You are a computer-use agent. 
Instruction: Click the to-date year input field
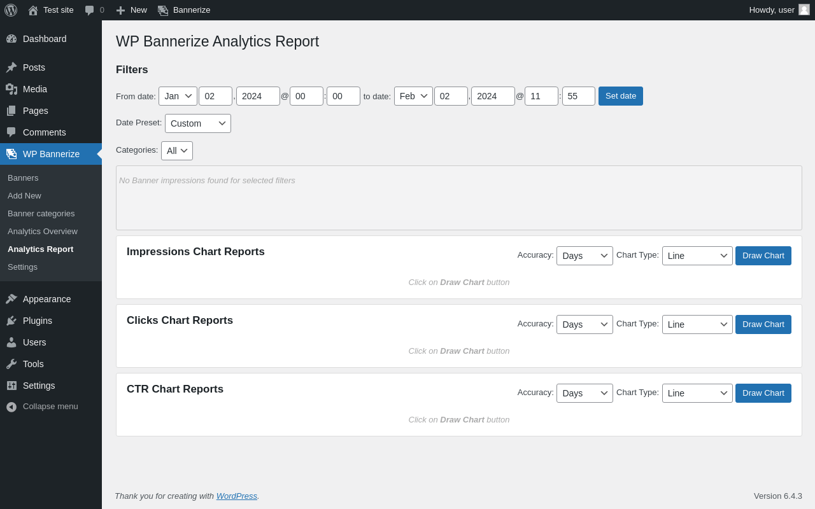[493, 96]
